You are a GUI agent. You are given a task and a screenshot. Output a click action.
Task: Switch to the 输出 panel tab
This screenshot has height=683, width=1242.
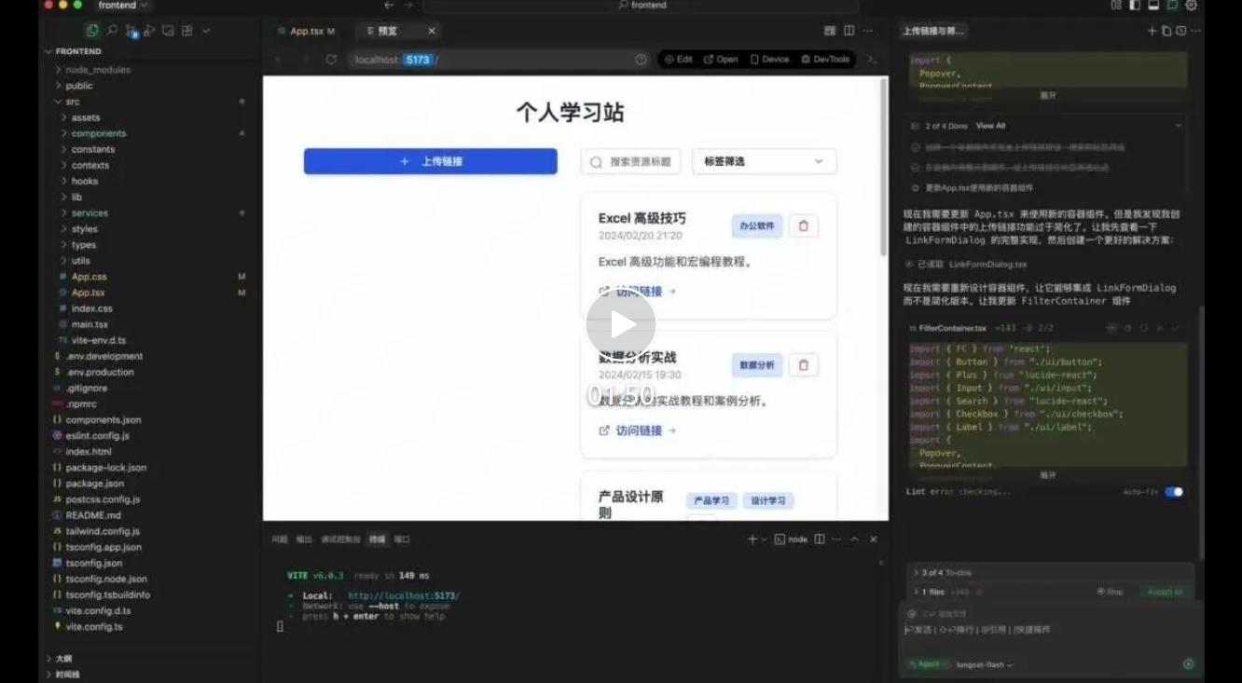pos(305,539)
